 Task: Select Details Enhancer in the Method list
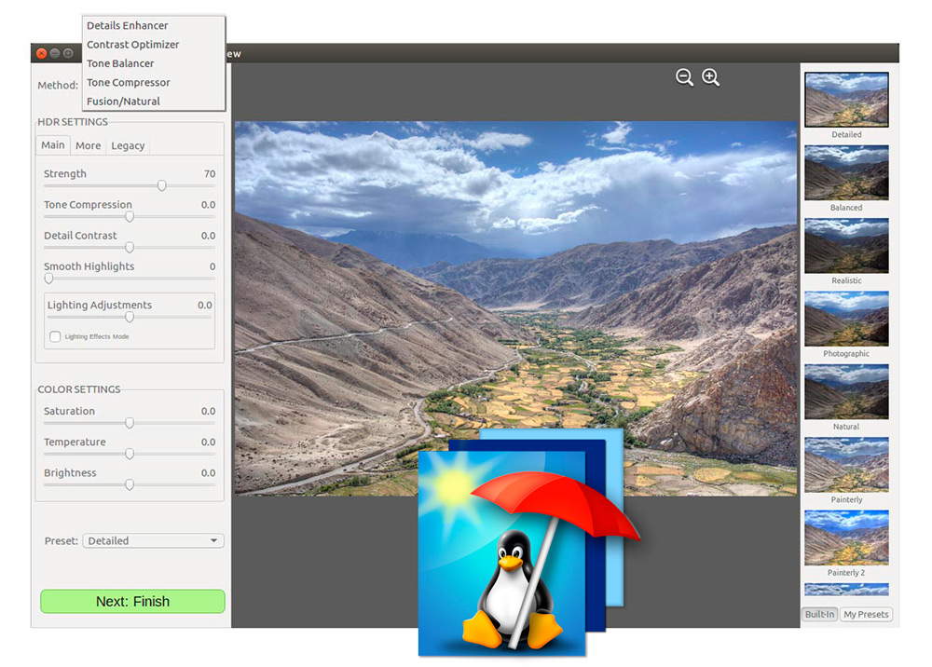click(x=128, y=25)
